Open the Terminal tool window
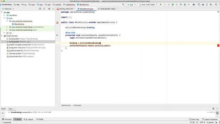The height and width of the screenshot is (124, 220). coord(7,119)
